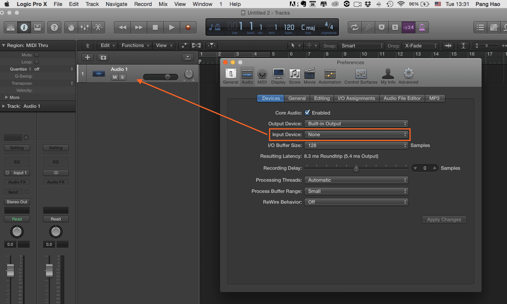The image size is (507, 304).
Task: Click the hierarchy up arrow button
Action: [88, 46]
